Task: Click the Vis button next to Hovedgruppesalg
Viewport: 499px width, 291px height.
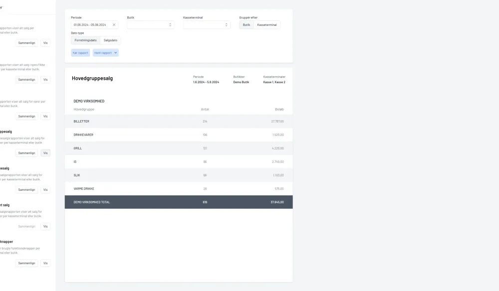Action: (45, 153)
